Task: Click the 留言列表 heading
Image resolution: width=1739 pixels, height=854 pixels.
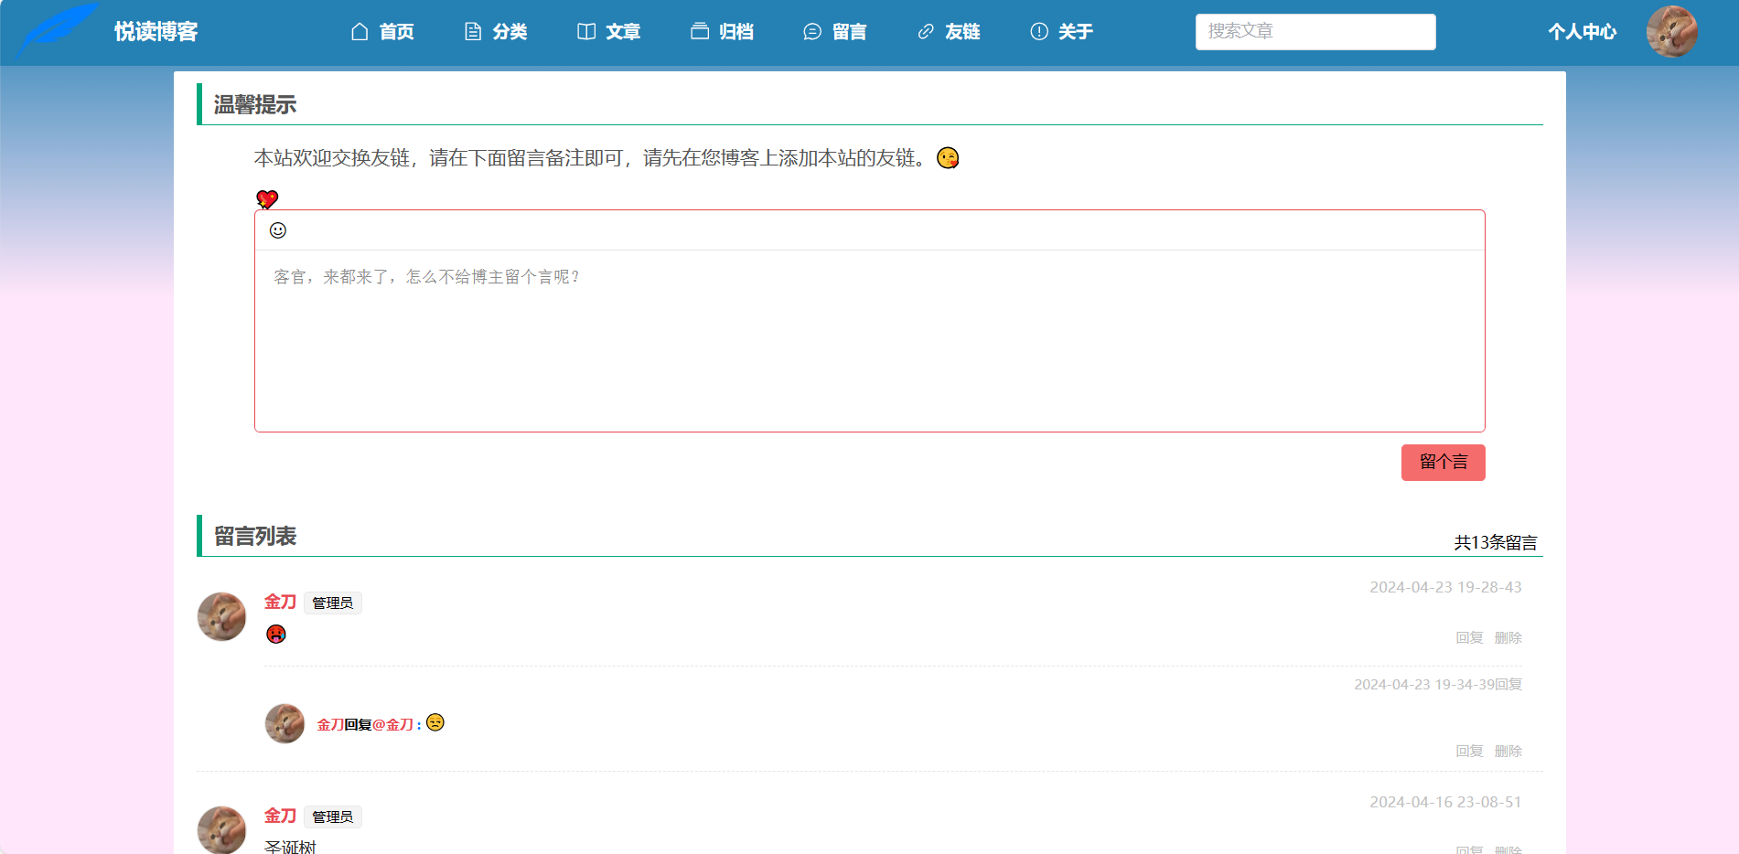Action: point(255,536)
